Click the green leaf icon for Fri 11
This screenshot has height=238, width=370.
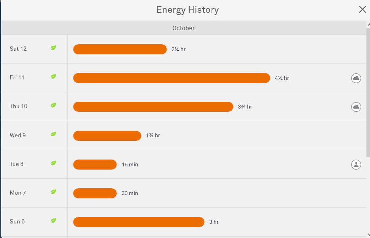click(x=53, y=76)
